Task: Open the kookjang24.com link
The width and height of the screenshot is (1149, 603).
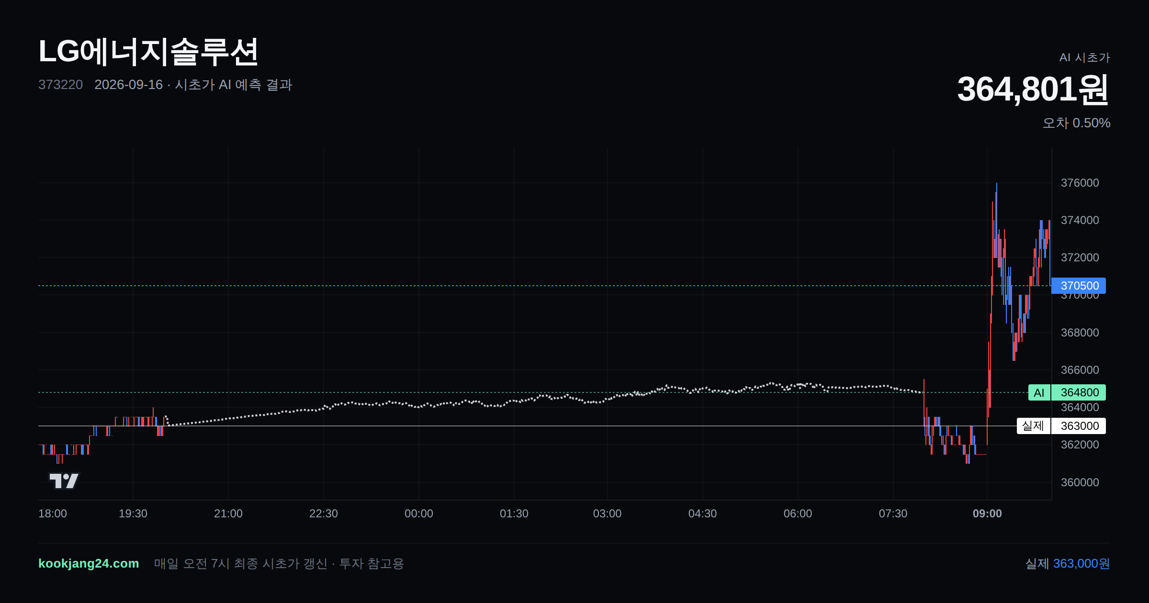Action: point(89,563)
